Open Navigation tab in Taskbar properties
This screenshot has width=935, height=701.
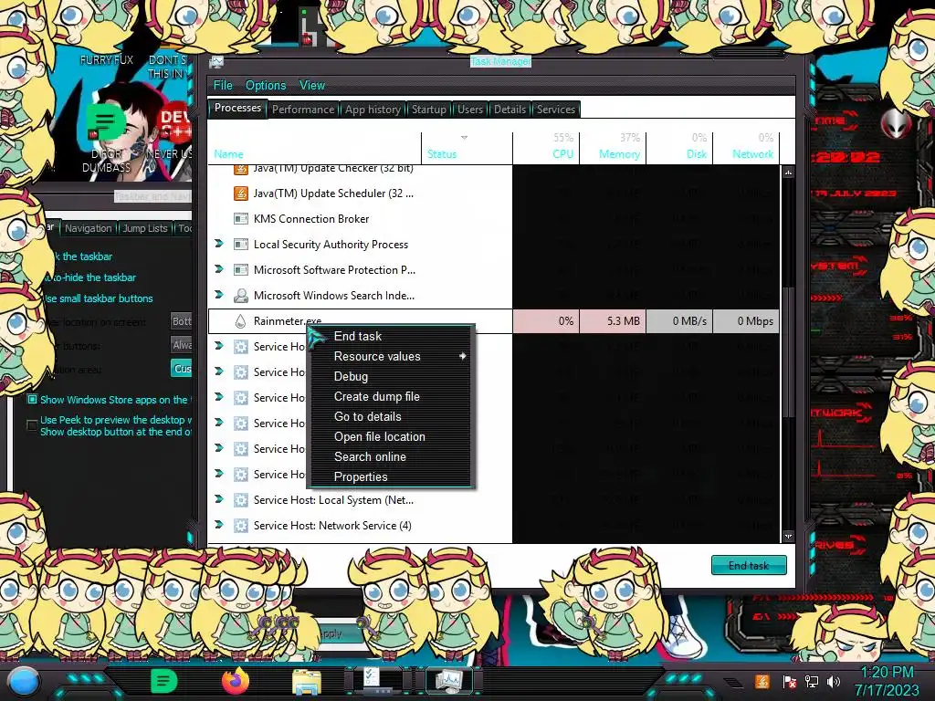(x=89, y=228)
